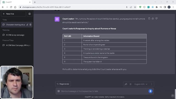The height and width of the screenshot is (99, 176).
Task: Bookmark this page with the star
Action: pos(135,7)
